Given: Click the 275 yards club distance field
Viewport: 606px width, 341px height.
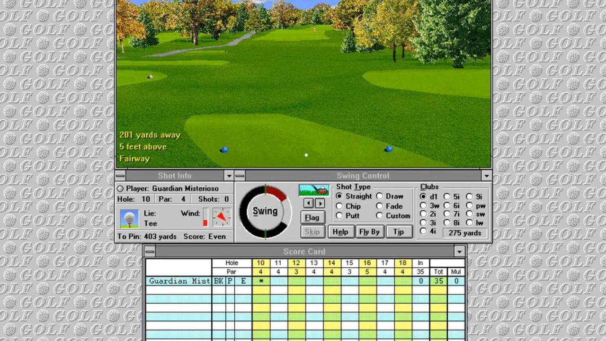Looking at the screenshot, I should (x=465, y=233).
